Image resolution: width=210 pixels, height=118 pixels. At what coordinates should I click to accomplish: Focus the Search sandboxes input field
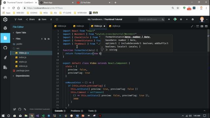pos(150,20)
